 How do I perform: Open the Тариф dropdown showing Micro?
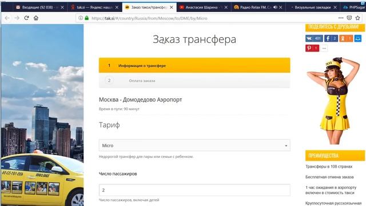coord(194,145)
